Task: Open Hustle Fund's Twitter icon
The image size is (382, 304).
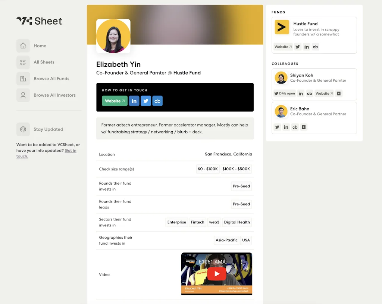Action: (297, 47)
